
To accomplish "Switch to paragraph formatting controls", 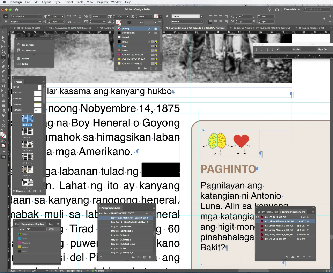I will click(x=6, y=21).
